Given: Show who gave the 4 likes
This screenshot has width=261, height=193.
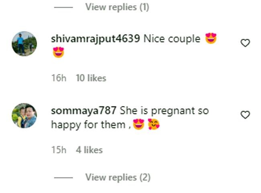Looking at the screenshot, I should (x=89, y=150).
